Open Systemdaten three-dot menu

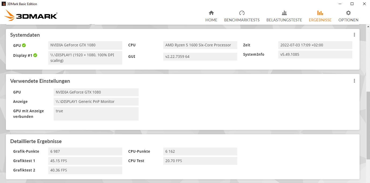(x=354, y=35)
